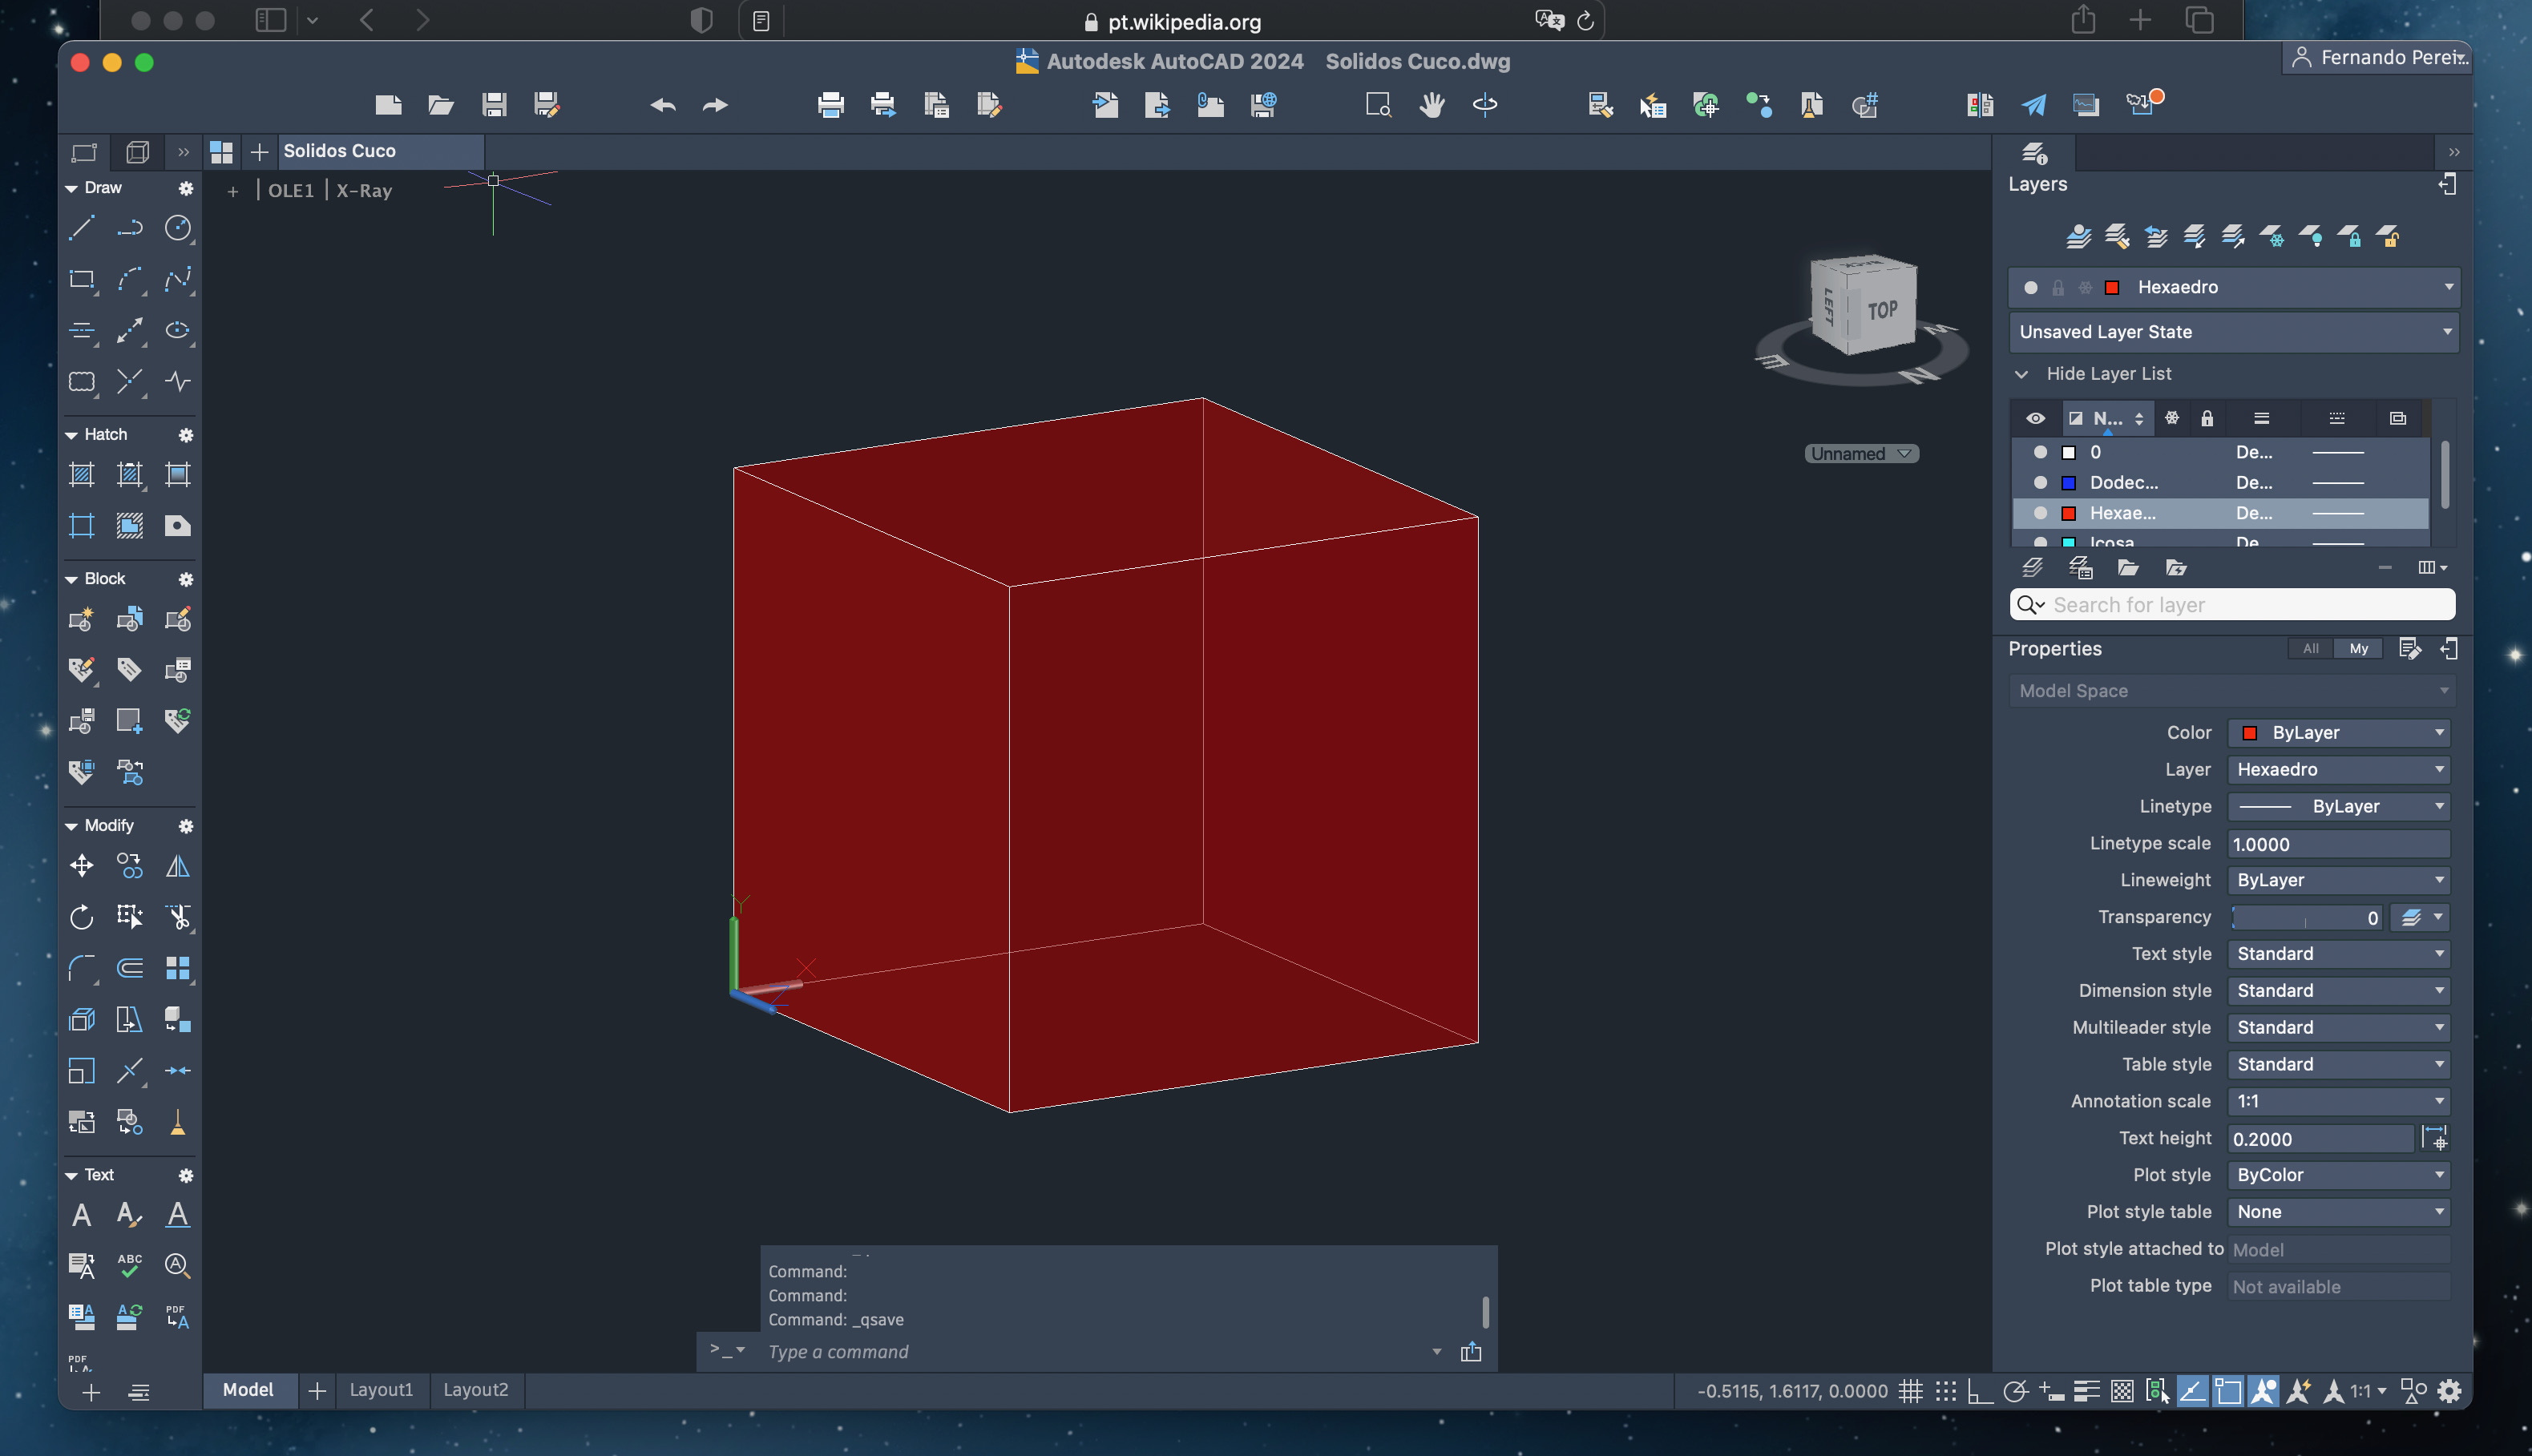Image resolution: width=2532 pixels, height=1456 pixels.
Task: Select the Ellipse tool
Action: [x=178, y=330]
